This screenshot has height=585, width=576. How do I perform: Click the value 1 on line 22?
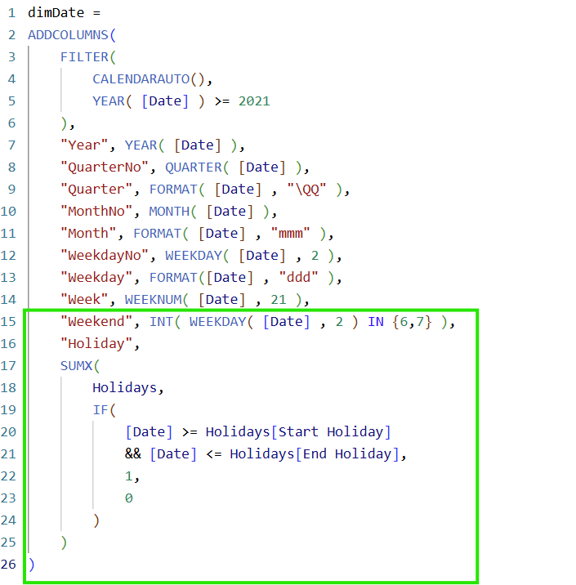(x=128, y=476)
